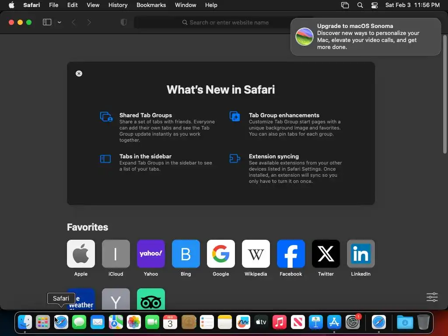This screenshot has width=448, height=336.
Task: Open Photos from the dock
Action: (x=134, y=322)
